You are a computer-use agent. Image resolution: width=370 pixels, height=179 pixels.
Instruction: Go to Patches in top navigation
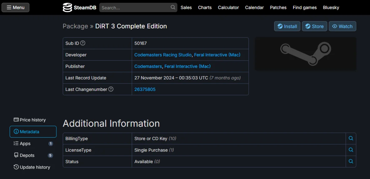tap(278, 7)
